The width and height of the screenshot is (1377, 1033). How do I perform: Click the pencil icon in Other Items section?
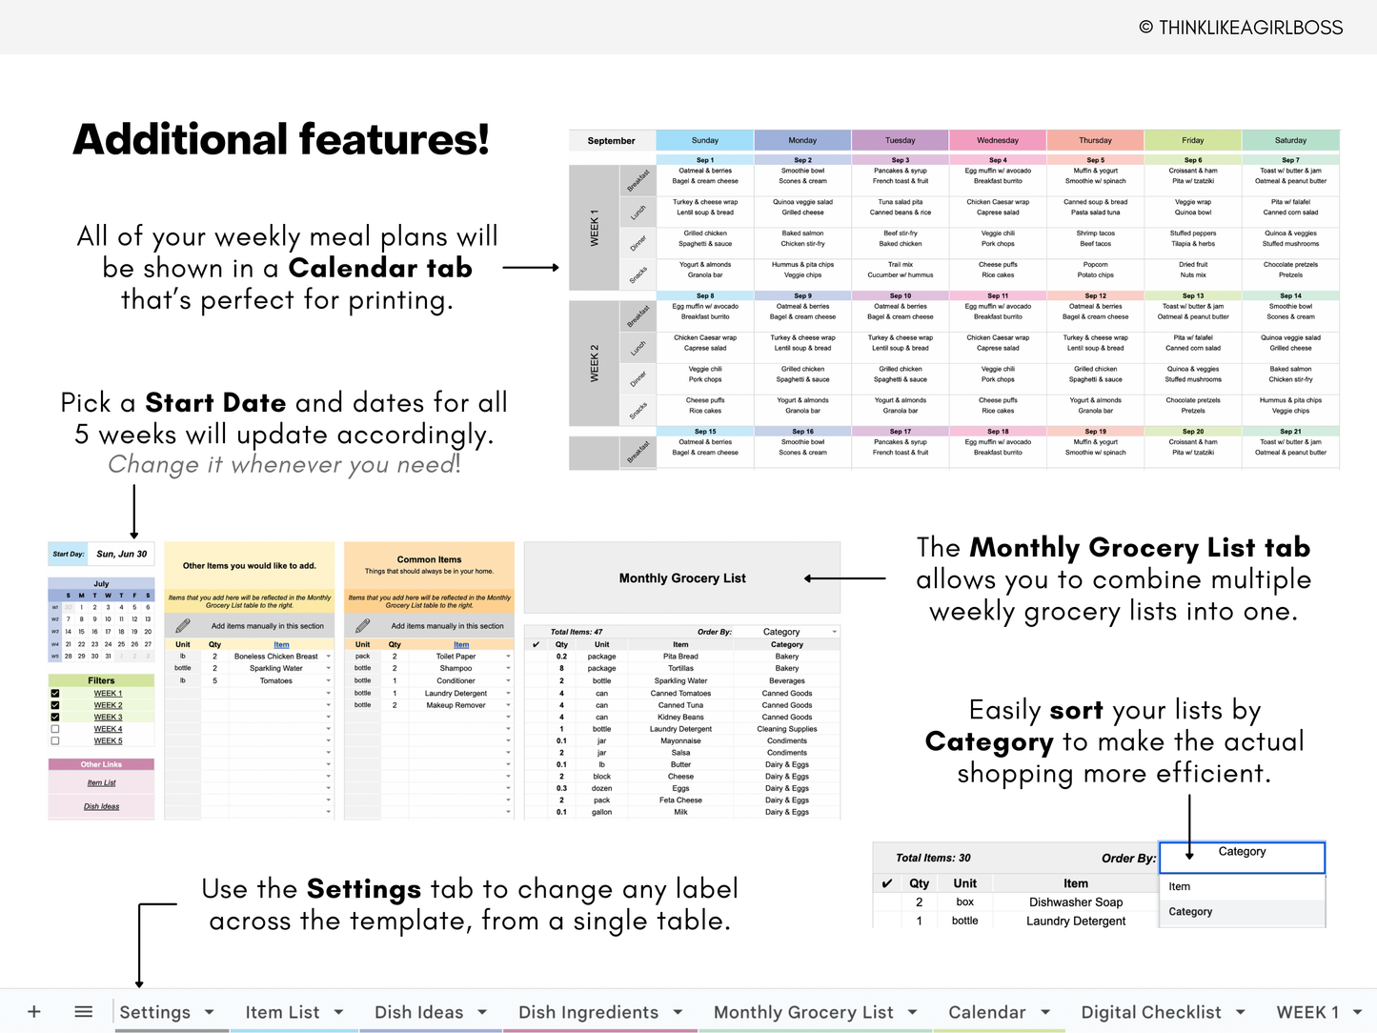click(x=183, y=625)
